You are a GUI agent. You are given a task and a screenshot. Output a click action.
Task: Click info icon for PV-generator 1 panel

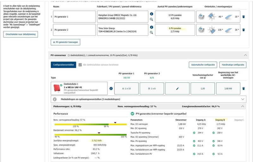151,14
